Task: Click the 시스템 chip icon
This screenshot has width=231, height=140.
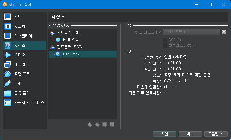Action: (7, 27)
